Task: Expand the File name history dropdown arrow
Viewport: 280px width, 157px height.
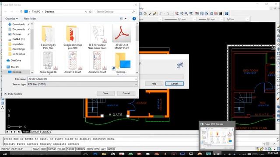Action: tap(136, 79)
